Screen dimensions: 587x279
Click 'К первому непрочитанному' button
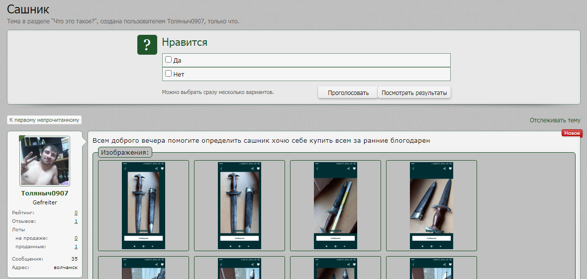(44, 120)
